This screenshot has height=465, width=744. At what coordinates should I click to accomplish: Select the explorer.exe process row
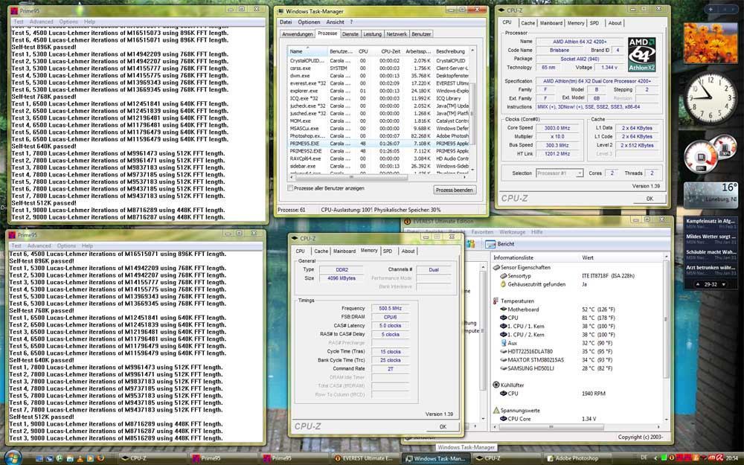(x=378, y=91)
